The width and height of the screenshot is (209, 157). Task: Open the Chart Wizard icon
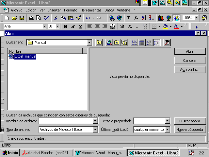[161, 18]
